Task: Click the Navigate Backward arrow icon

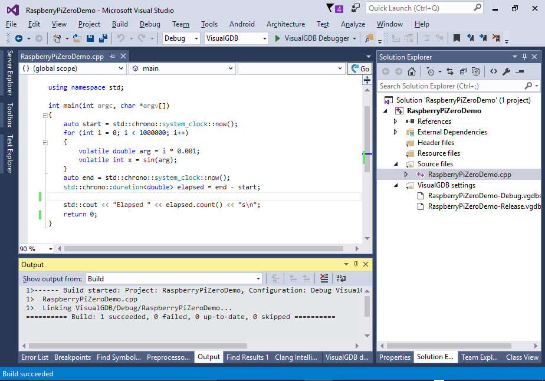Action: [19, 38]
